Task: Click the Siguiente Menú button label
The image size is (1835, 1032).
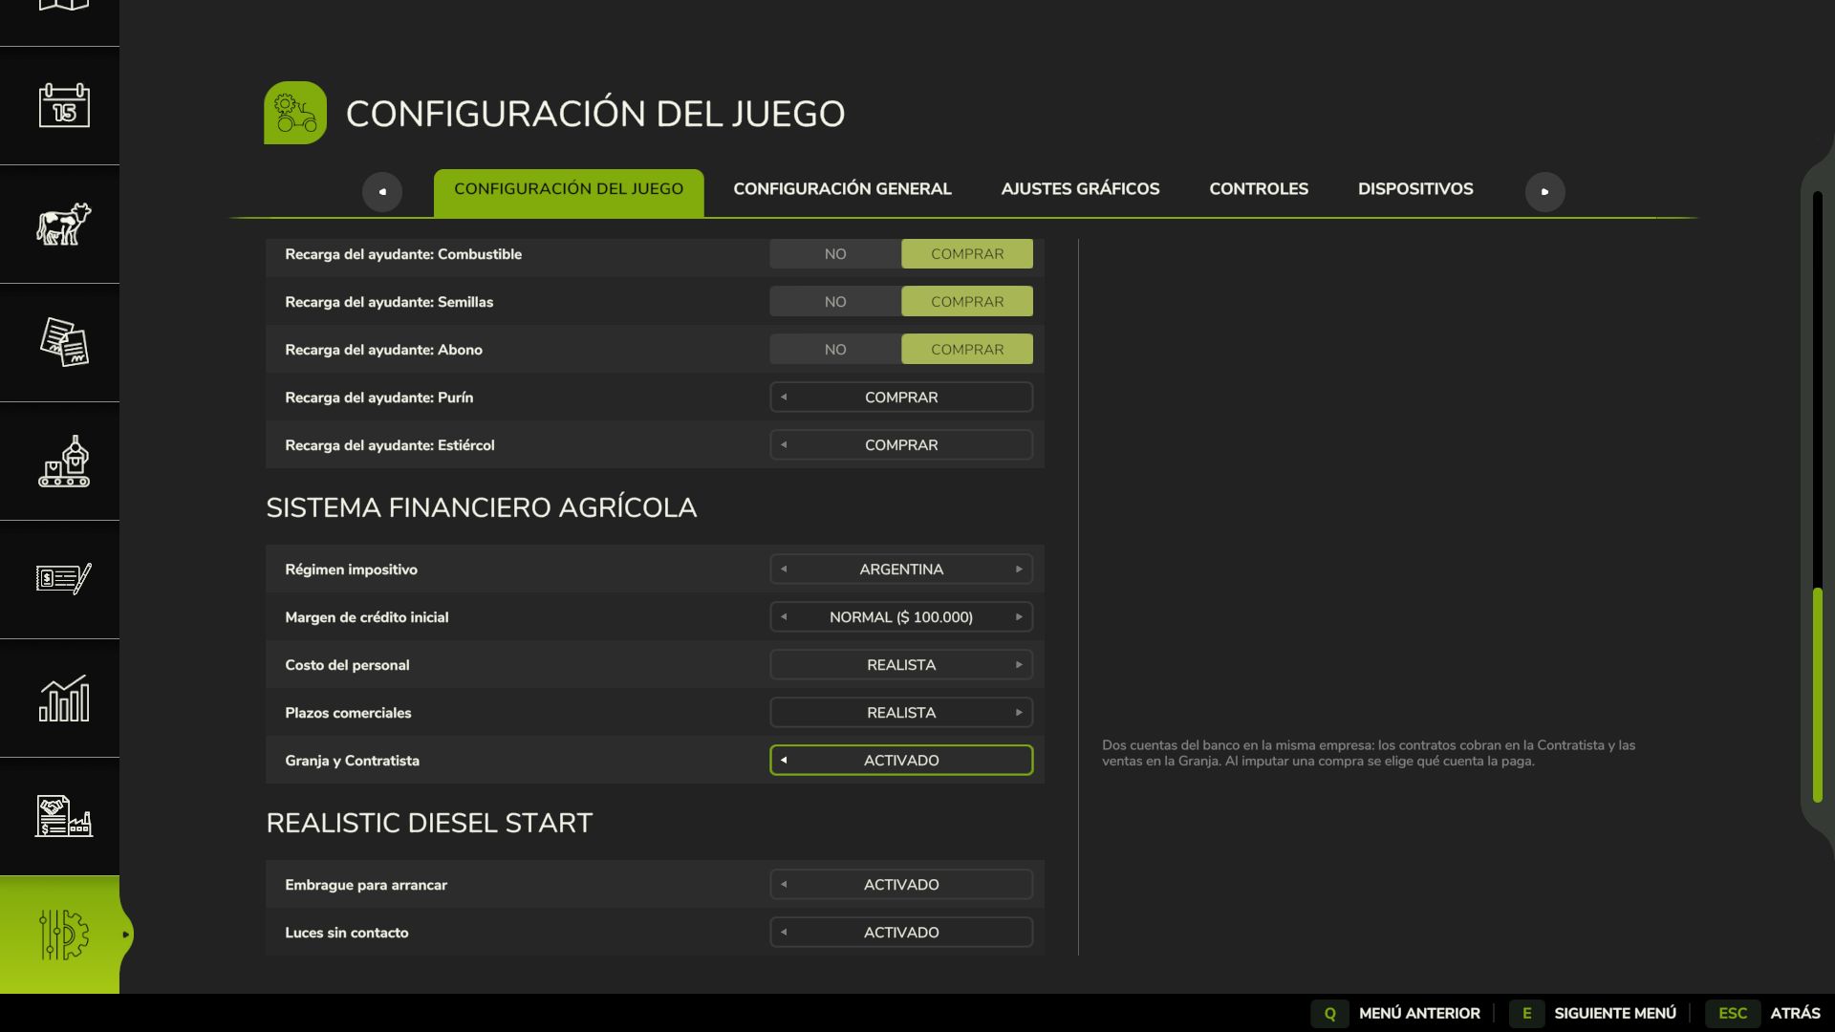Action: point(1615,1013)
